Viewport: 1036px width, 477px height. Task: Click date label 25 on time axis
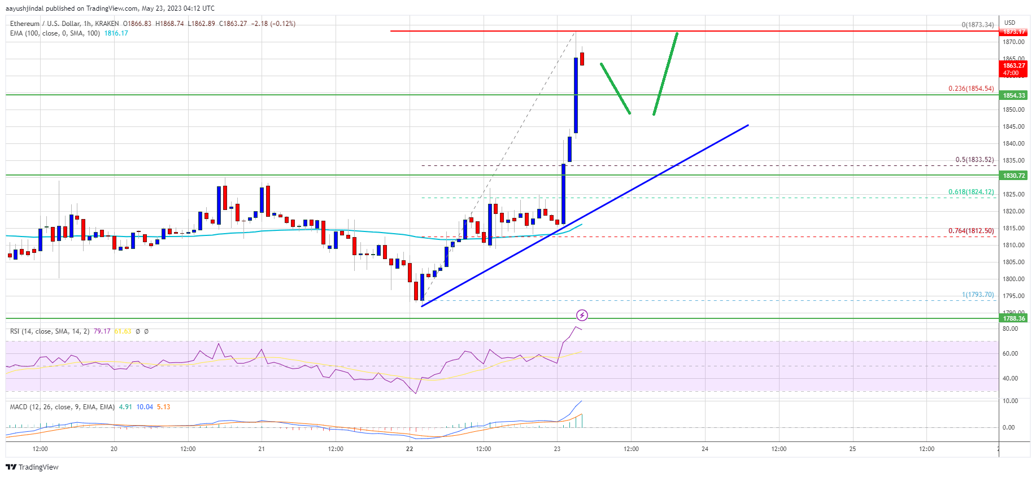click(852, 449)
